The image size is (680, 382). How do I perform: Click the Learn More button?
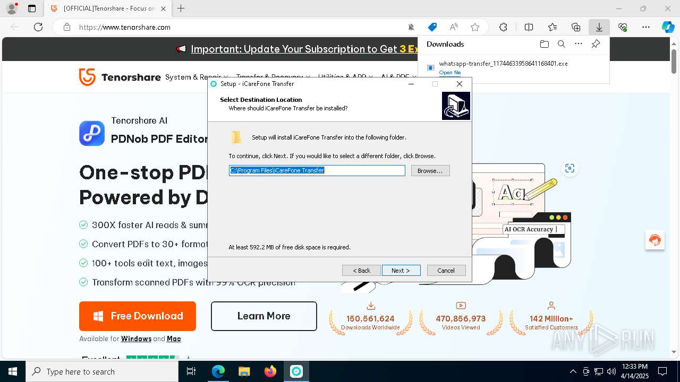[x=264, y=316]
